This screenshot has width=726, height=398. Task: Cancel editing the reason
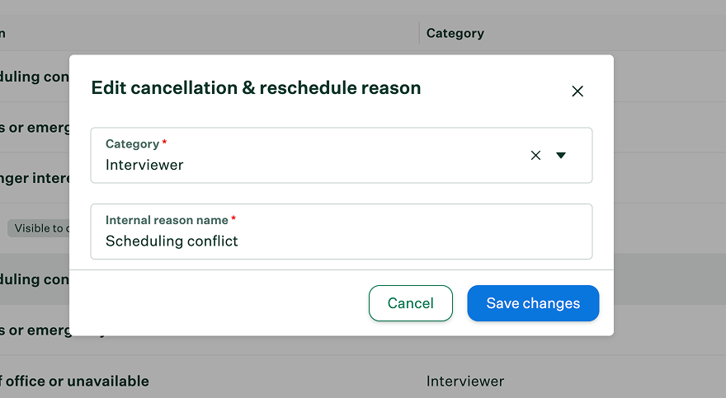411,303
